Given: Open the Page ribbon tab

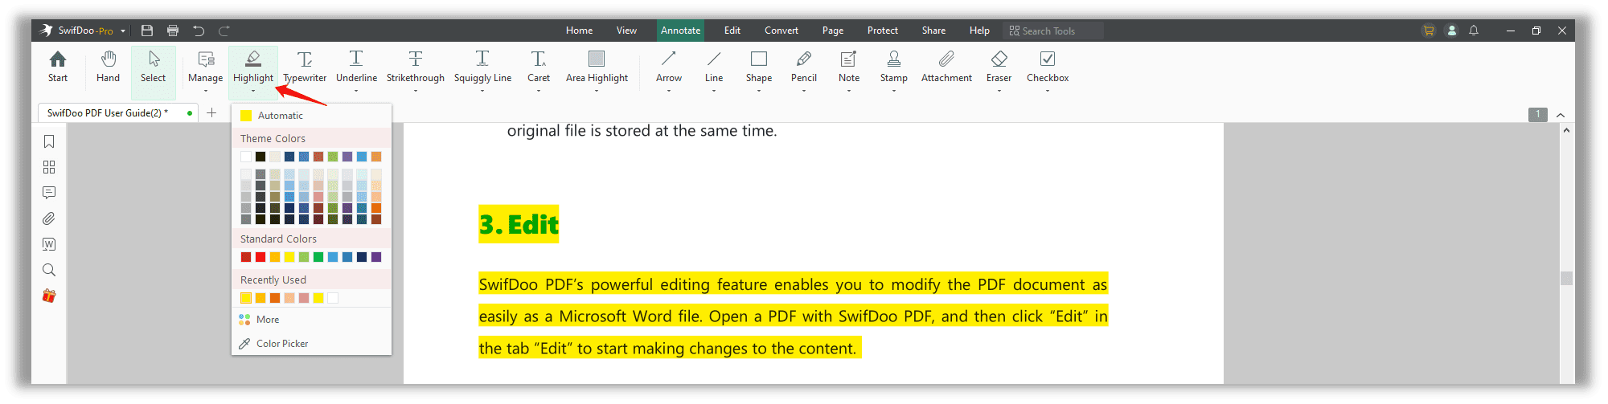Looking at the screenshot, I should [x=833, y=31].
